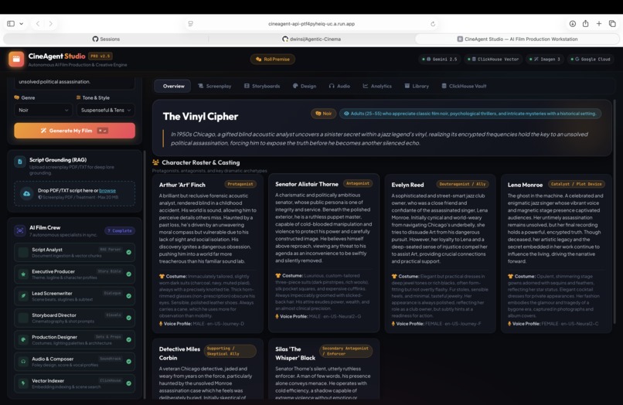This screenshot has width=623, height=405.
Task: Click the Executive Producer star icon
Action: 23,274
